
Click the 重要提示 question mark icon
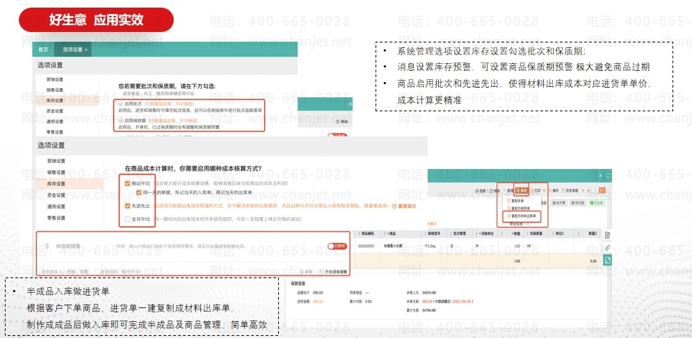(394, 207)
